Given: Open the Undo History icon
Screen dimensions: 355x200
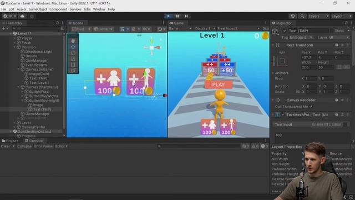Looking at the screenshot, I should click(293, 16).
